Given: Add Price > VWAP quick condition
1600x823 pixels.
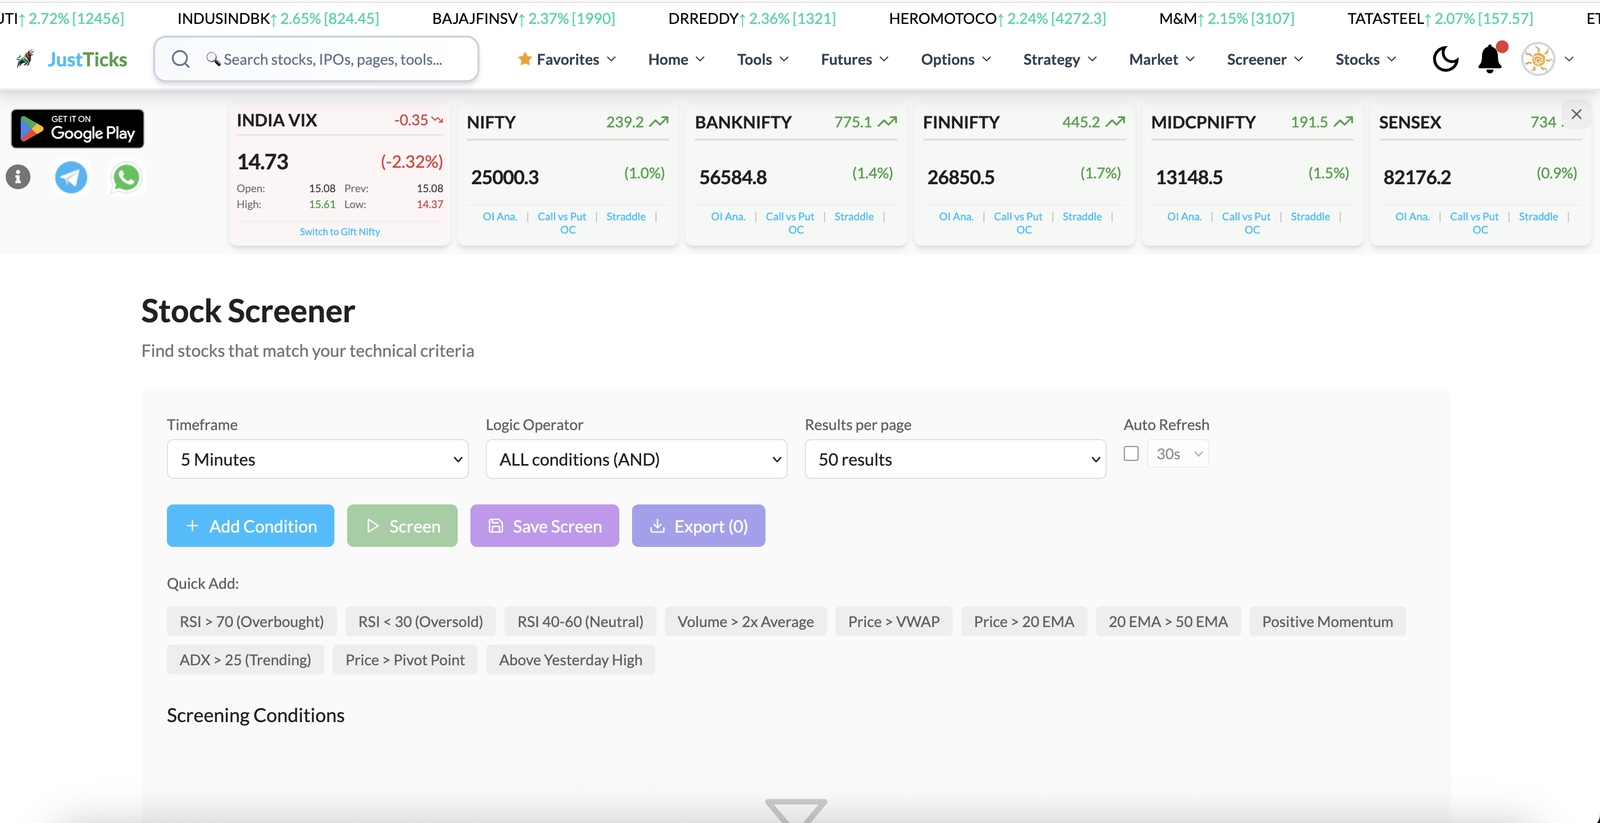Looking at the screenshot, I should tap(894, 621).
